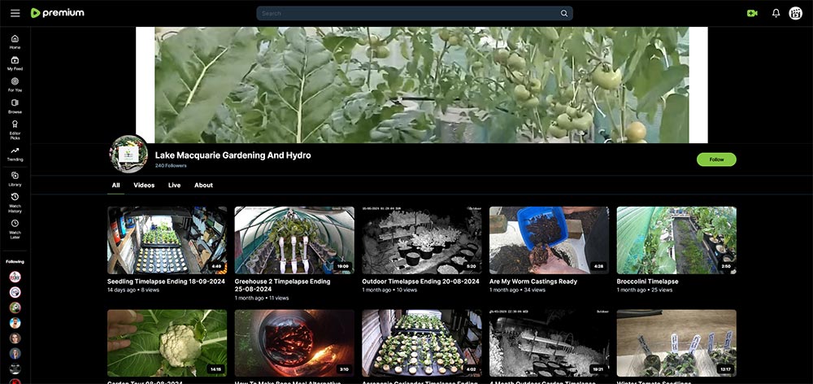This screenshot has height=384, width=813.
Task: Play the Worm Castings video thumbnail
Action: coord(549,240)
